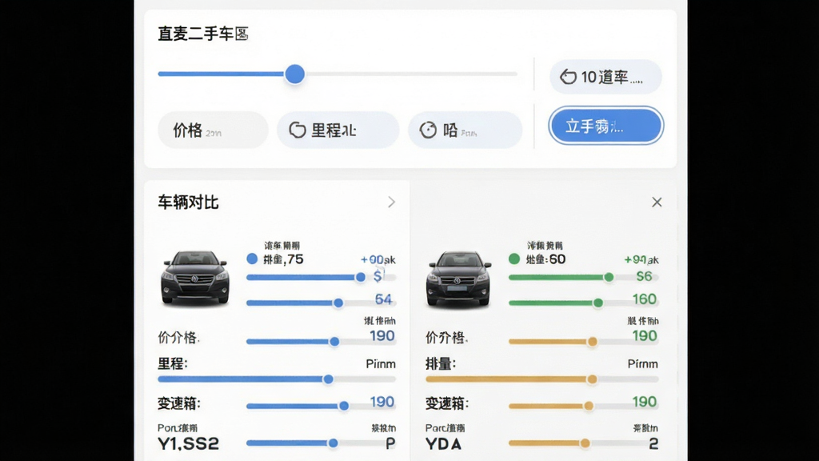Select the green radio dot beside 60
The image size is (819, 461).
click(514, 259)
